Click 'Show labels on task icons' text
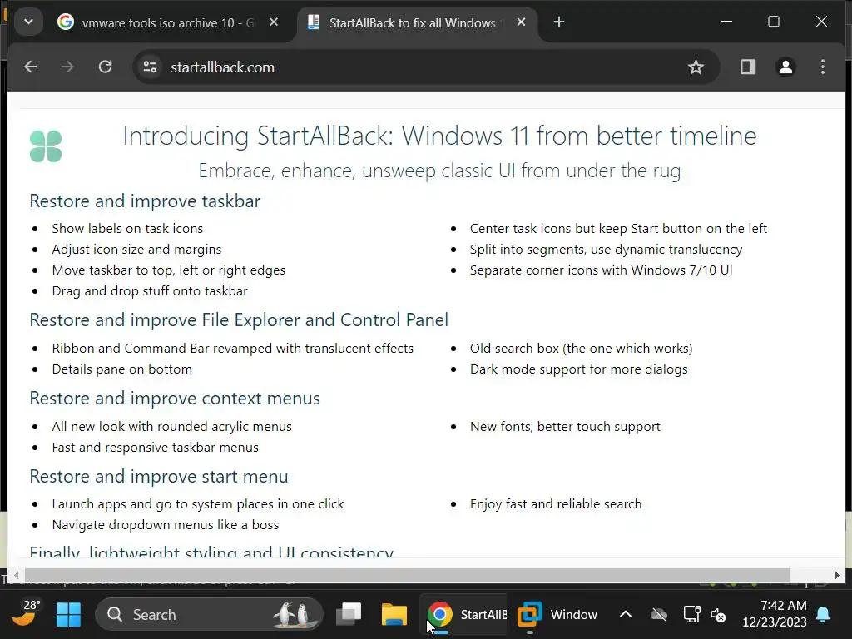The height and width of the screenshot is (639, 852). click(127, 228)
